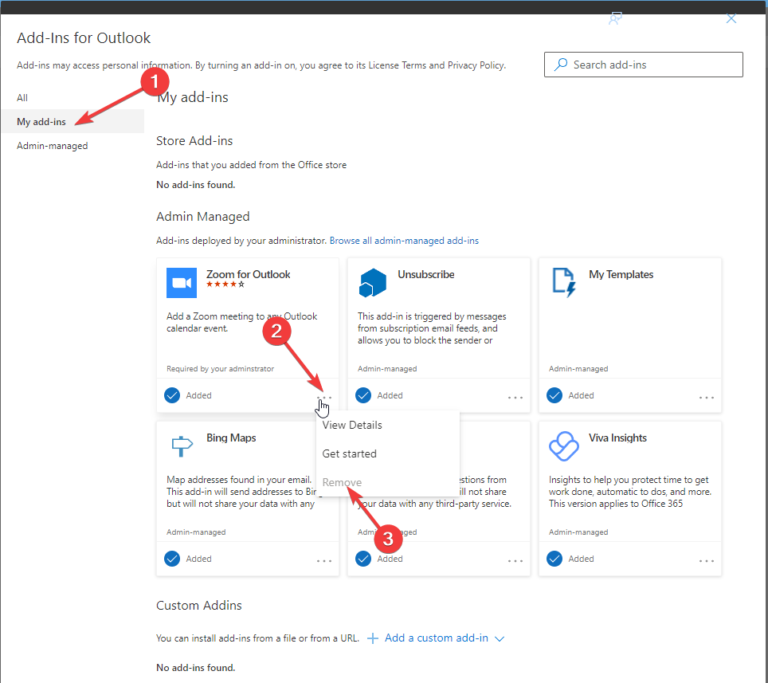Click the Admin Managed section heading
The height and width of the screenshot is (683, 768).
203,217
